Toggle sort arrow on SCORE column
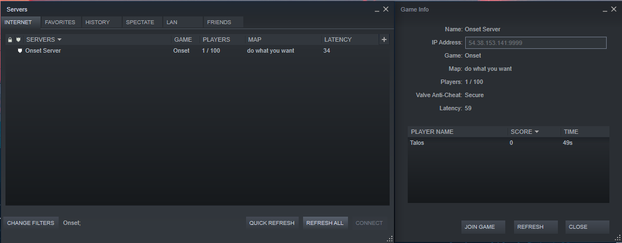 tap(537, 132)
